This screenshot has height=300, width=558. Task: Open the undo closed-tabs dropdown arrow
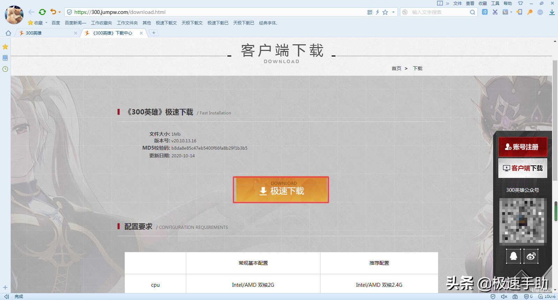point(60,12)
